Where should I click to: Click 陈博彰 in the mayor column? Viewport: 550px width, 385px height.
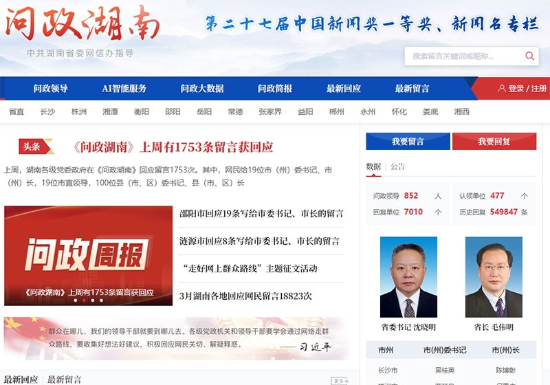(505, 371)
